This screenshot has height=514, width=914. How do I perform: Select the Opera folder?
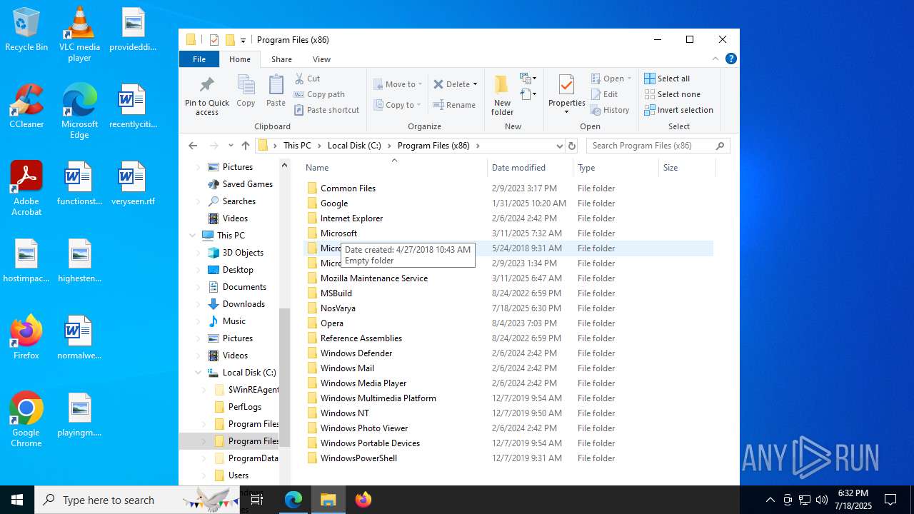(x=332, y=323)
